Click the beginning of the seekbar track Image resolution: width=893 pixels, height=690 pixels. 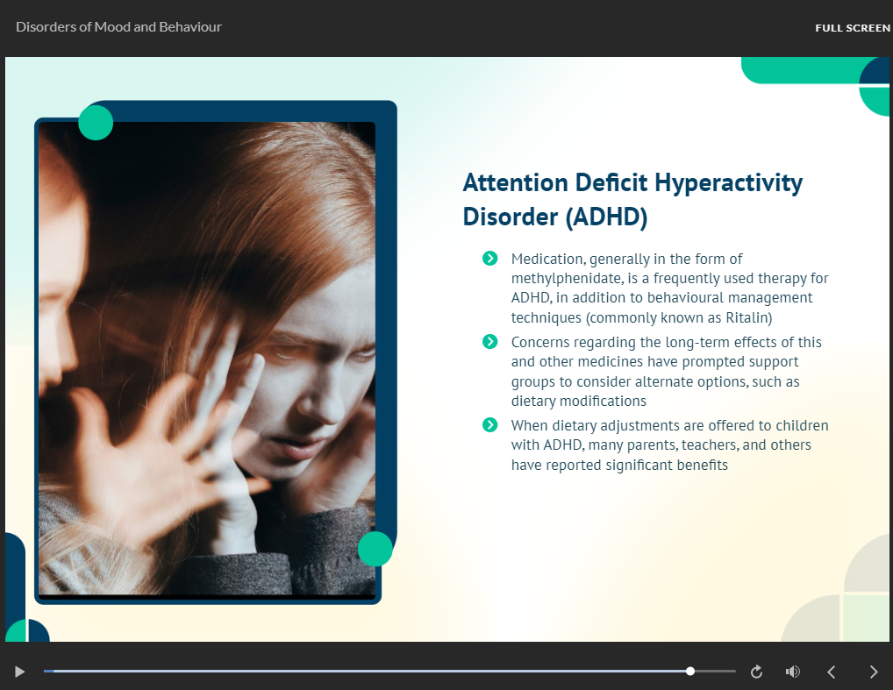(x=48, y=671)
